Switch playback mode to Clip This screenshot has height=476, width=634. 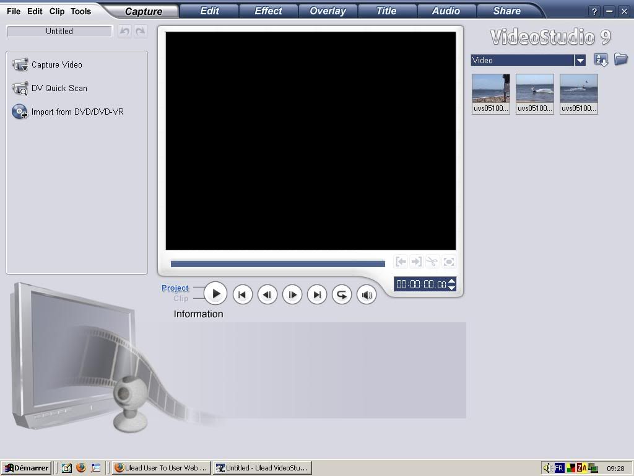click(181, 299)
